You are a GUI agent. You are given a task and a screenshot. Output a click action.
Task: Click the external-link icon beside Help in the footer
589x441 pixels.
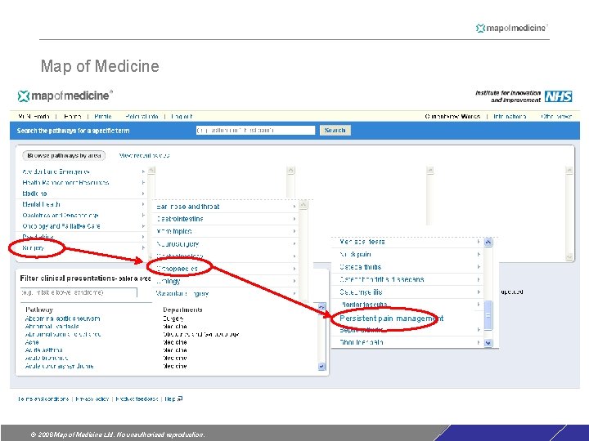(180, 399)
